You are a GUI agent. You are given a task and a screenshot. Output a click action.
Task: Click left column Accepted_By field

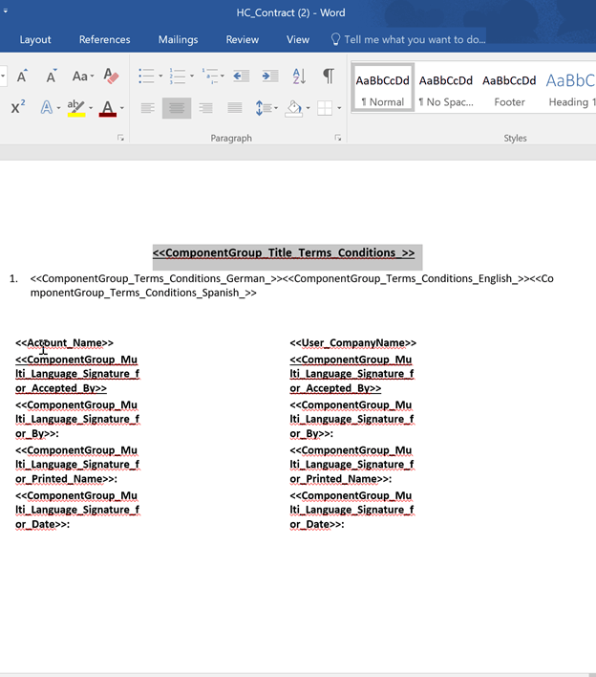77,374
